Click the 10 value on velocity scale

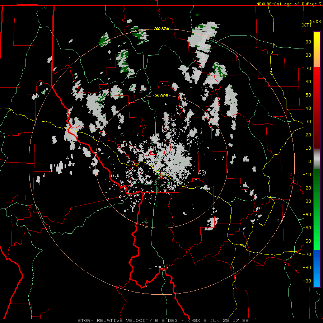coord(308,148)
